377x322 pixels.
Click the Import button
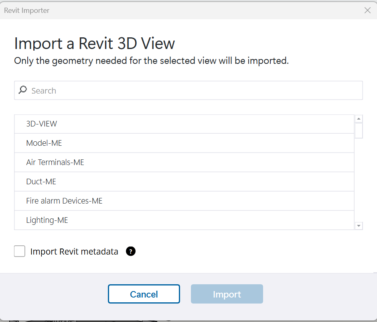pyautogui.click(x=227, y=293)
